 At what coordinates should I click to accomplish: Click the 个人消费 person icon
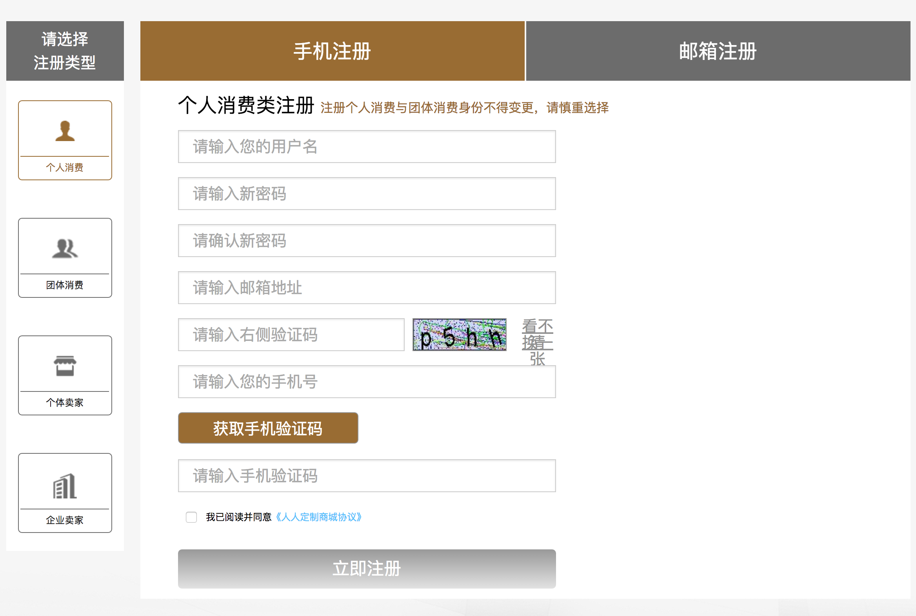click(65, 131)
